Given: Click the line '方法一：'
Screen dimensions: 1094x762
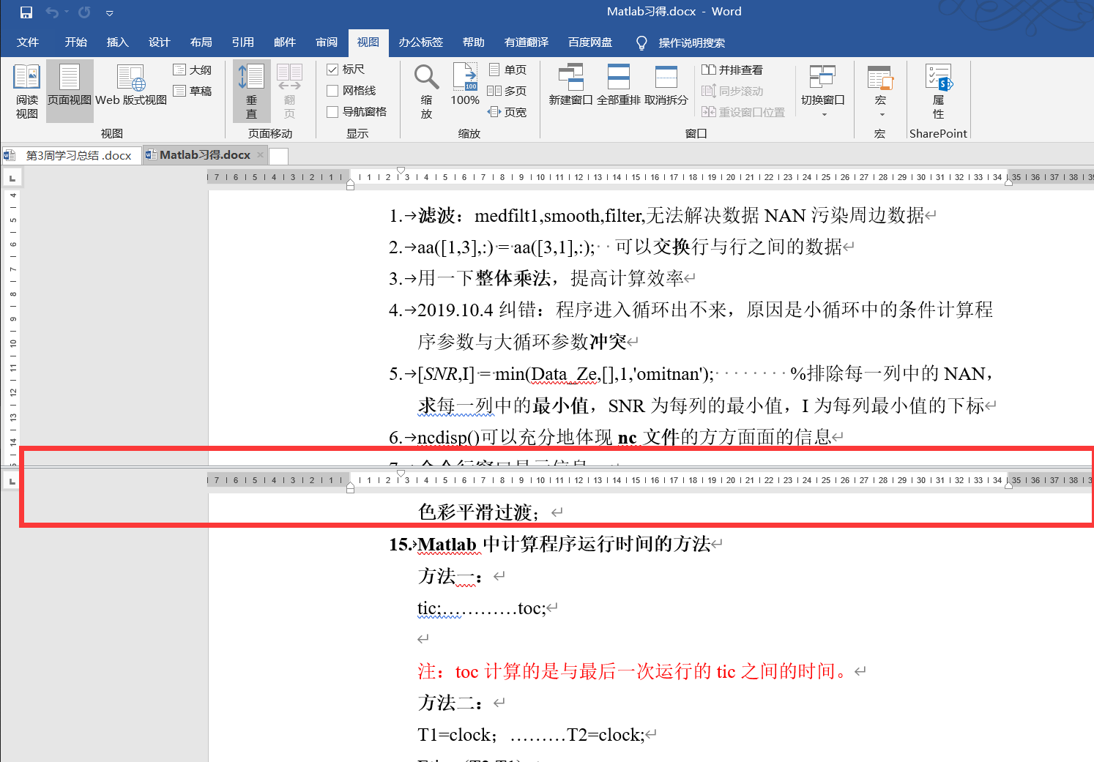Looking at the screenshot, I should coord(450,577).
